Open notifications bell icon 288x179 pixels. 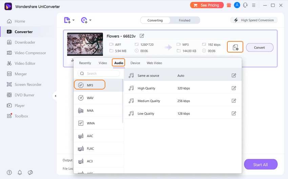coord(20,172)
